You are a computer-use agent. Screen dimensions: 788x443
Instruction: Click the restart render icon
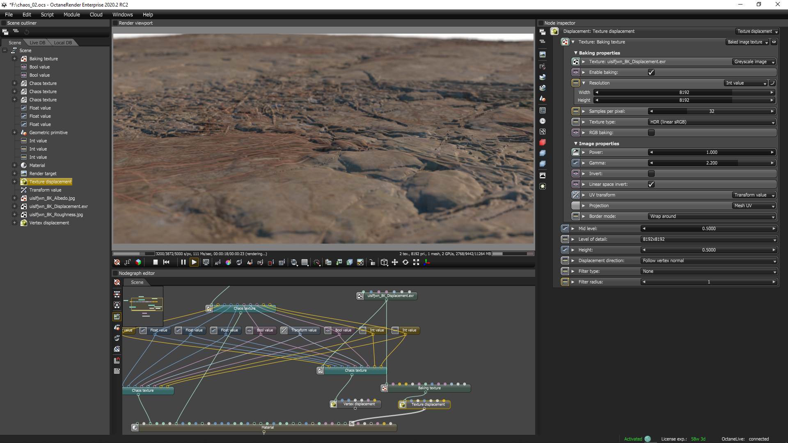tap(166, 262)
